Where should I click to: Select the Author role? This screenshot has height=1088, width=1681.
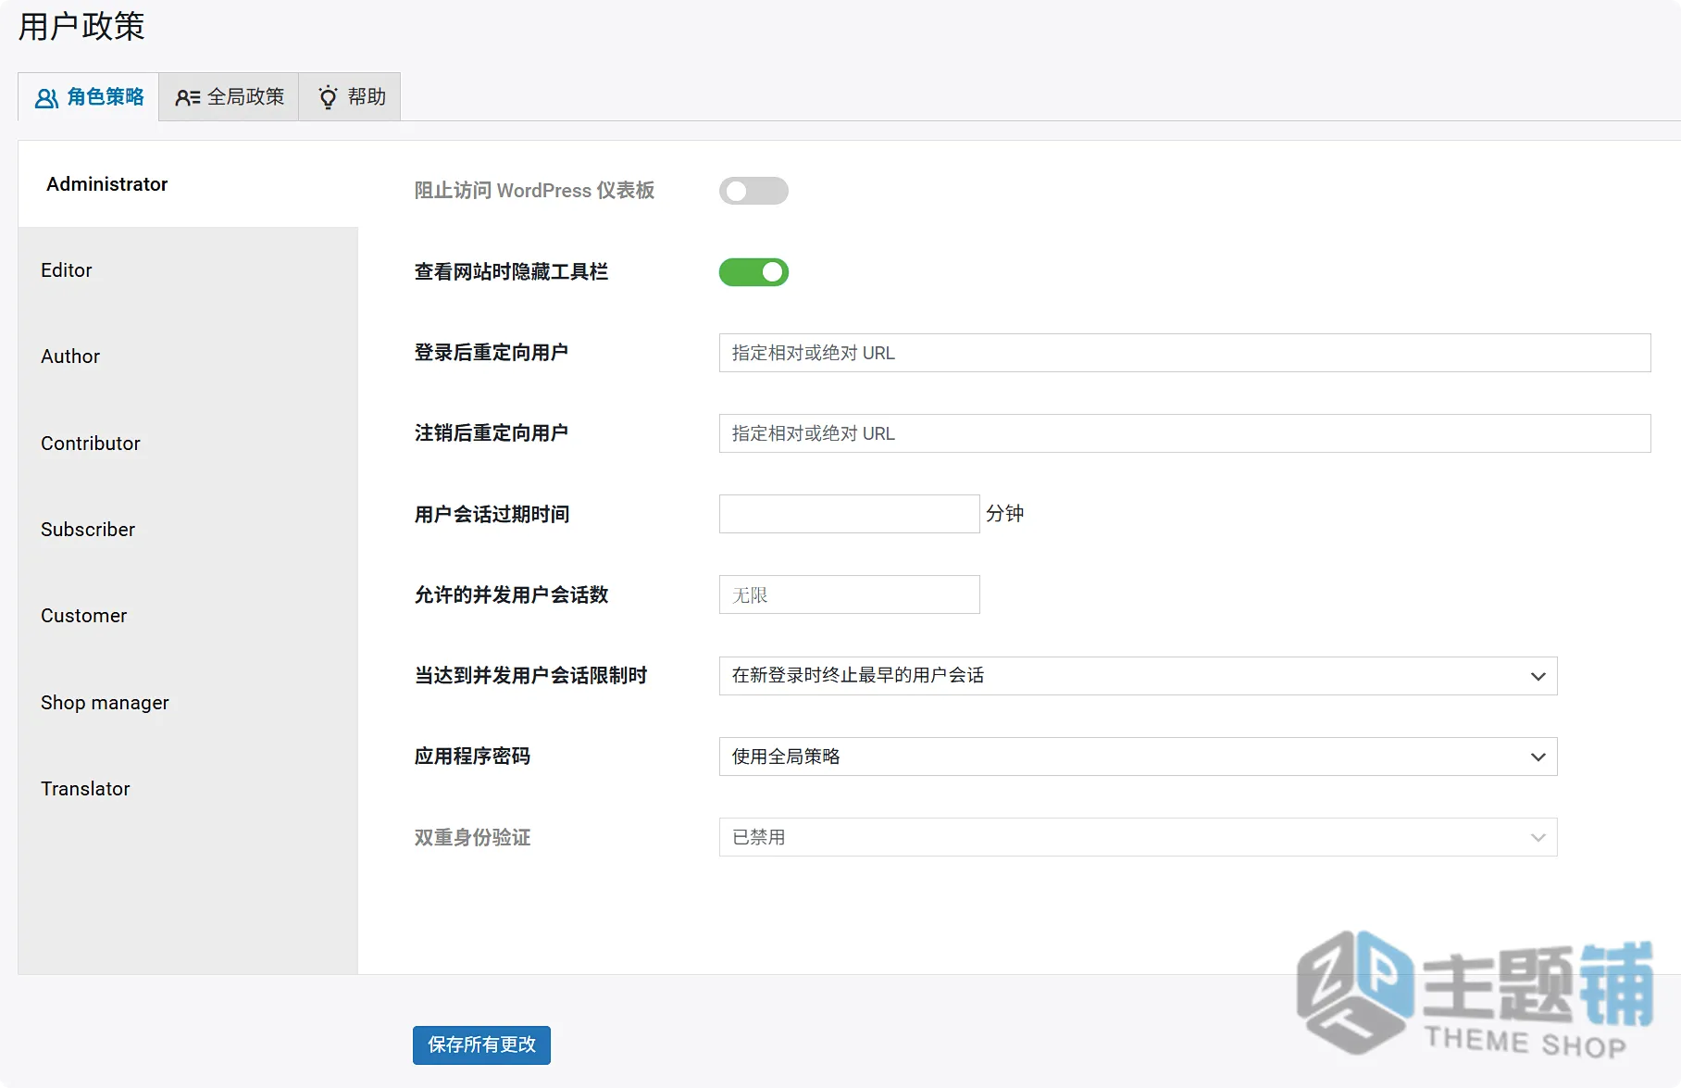click(x=188, y=356)
